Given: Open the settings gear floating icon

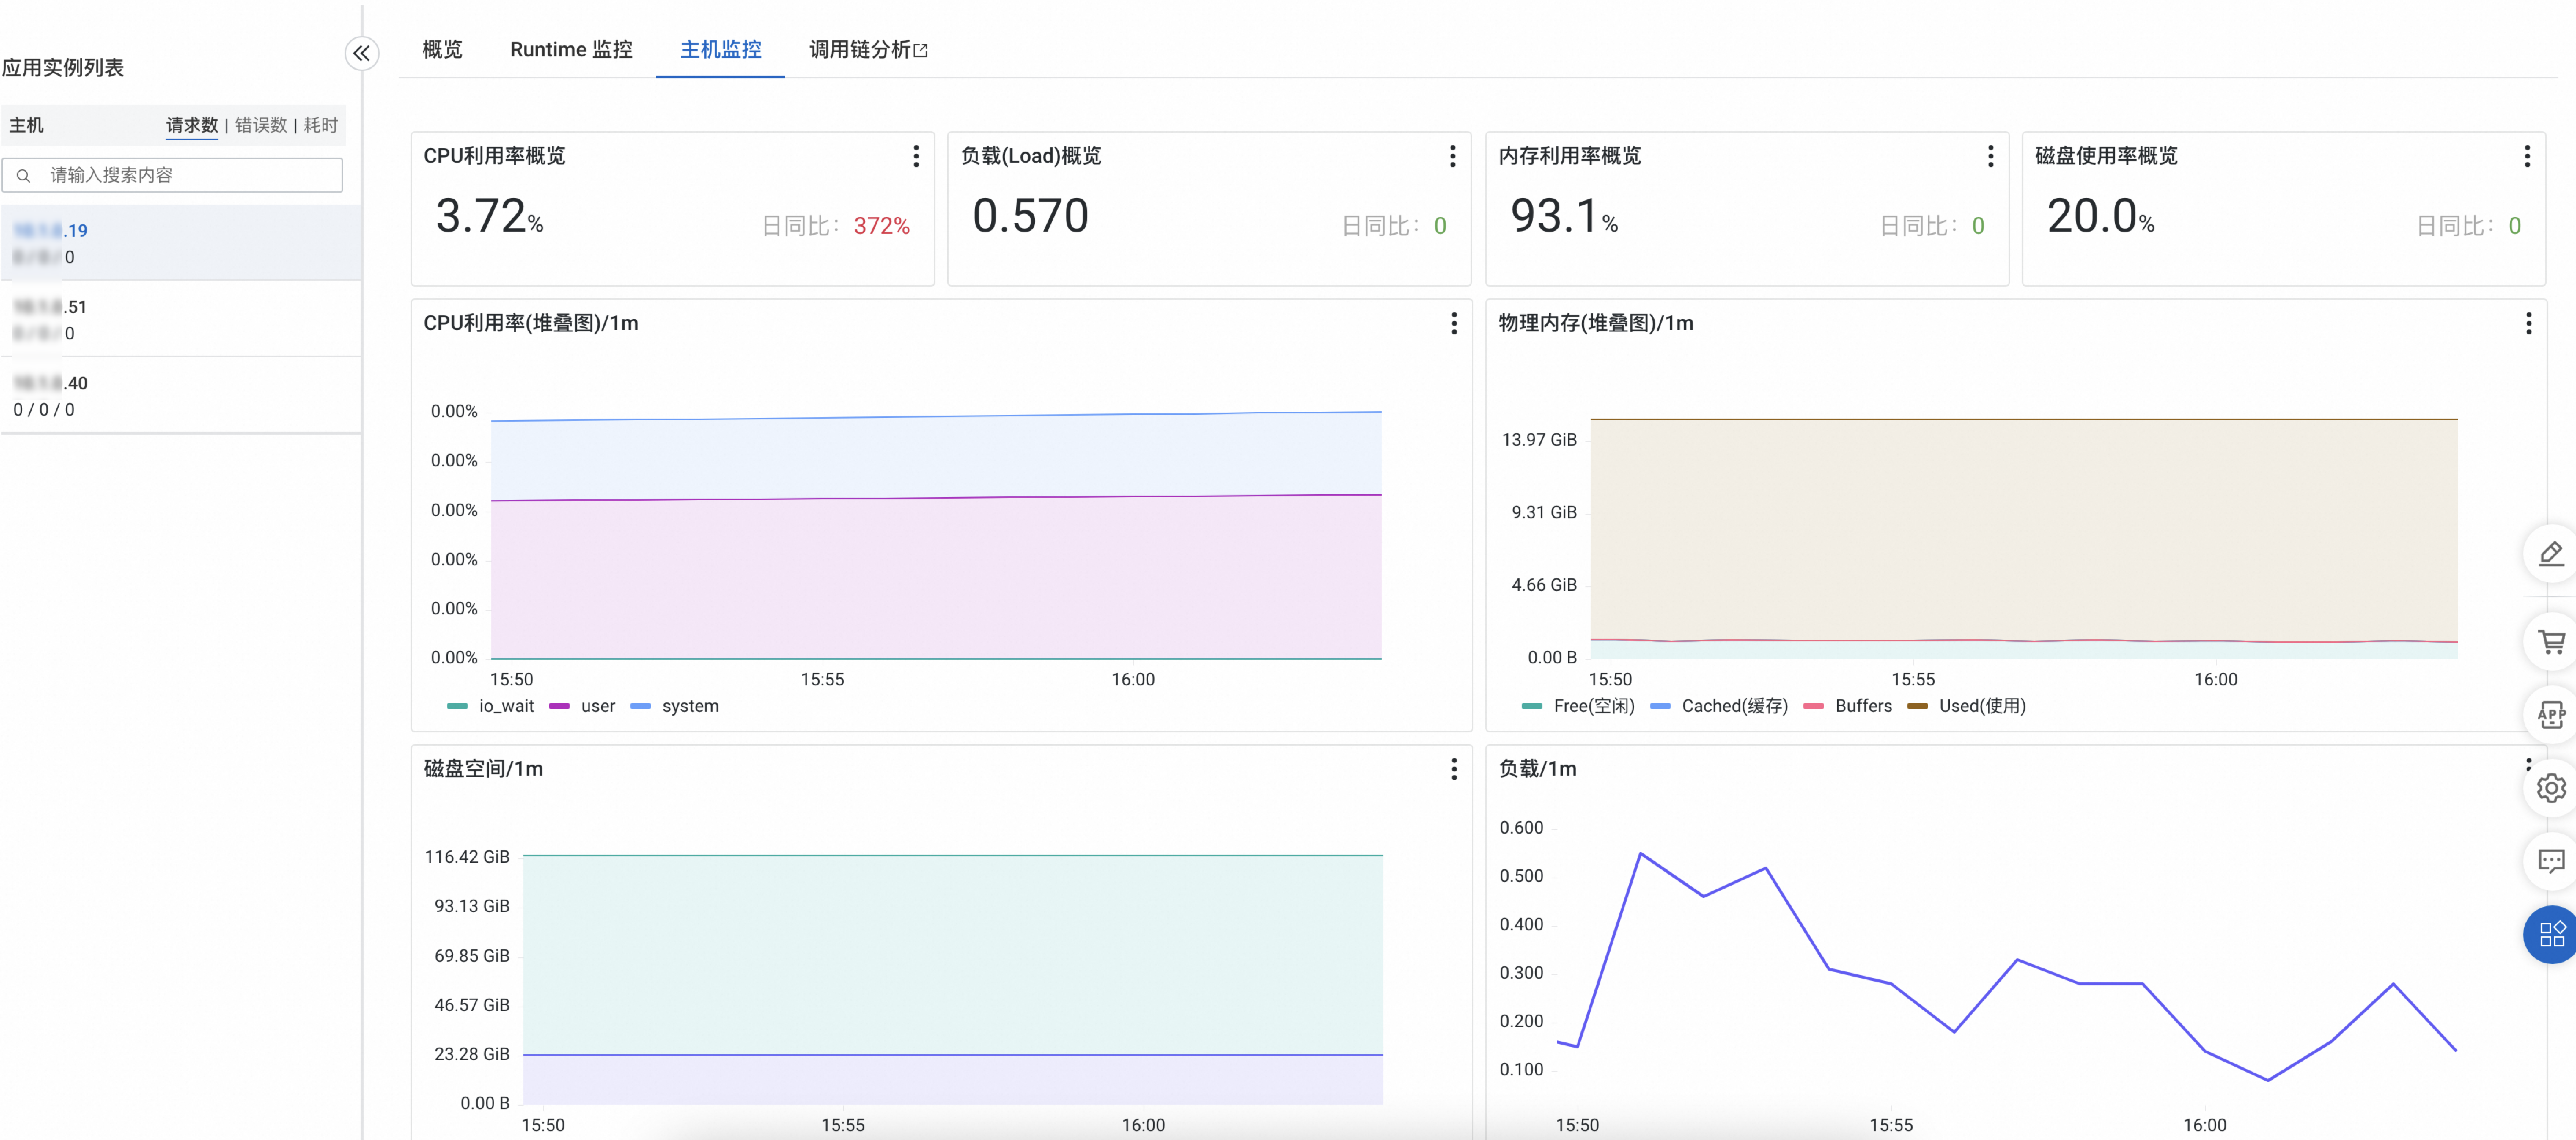Looking at the screenshot, I should click(2551, 788).
